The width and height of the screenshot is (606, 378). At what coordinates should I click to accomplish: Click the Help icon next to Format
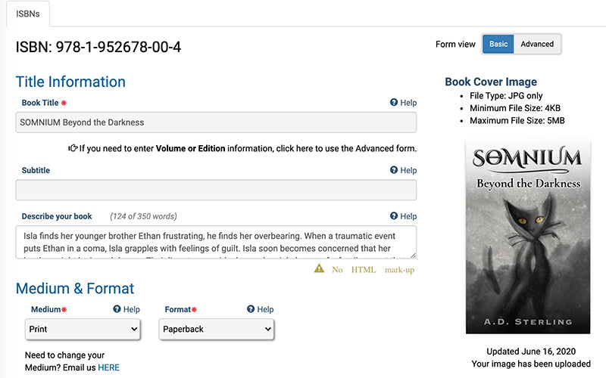(x=251, y=309)
